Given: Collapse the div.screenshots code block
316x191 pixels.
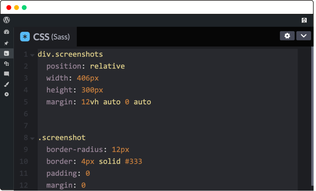Looking at the screenshot, I should tap(32, 55).
